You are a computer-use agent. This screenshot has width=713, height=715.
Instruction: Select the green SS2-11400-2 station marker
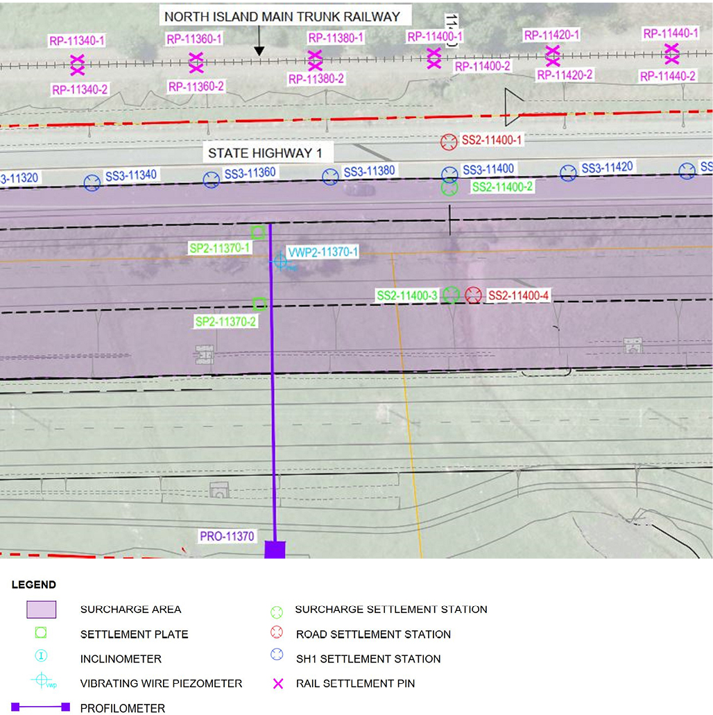point(449,187)
